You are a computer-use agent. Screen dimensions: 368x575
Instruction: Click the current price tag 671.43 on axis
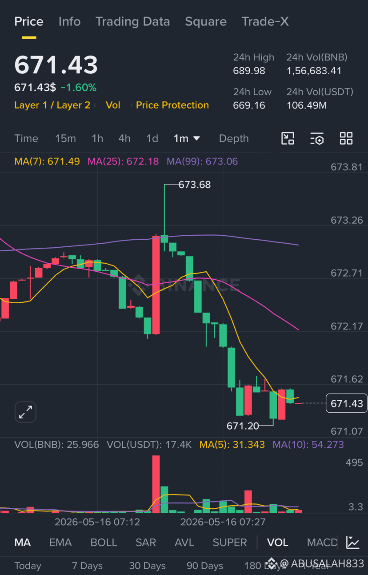coord(347,403)
